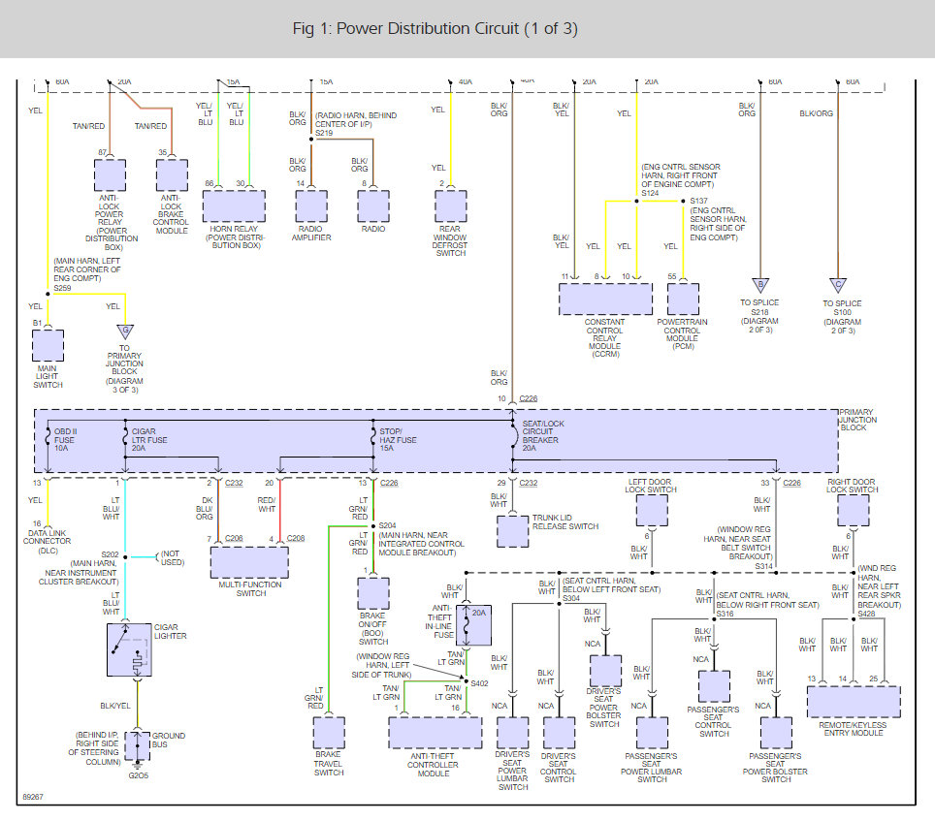
Task: Click the 'S304' splice label
Action: pos(571,598)
